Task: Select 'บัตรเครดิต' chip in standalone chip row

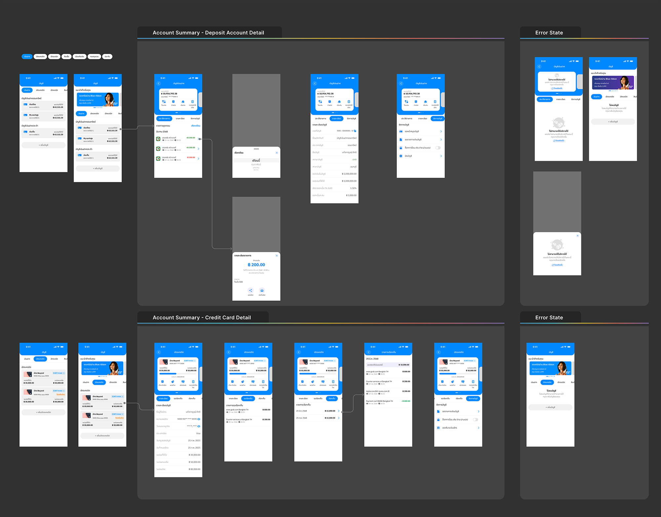Action: (40, 57)
